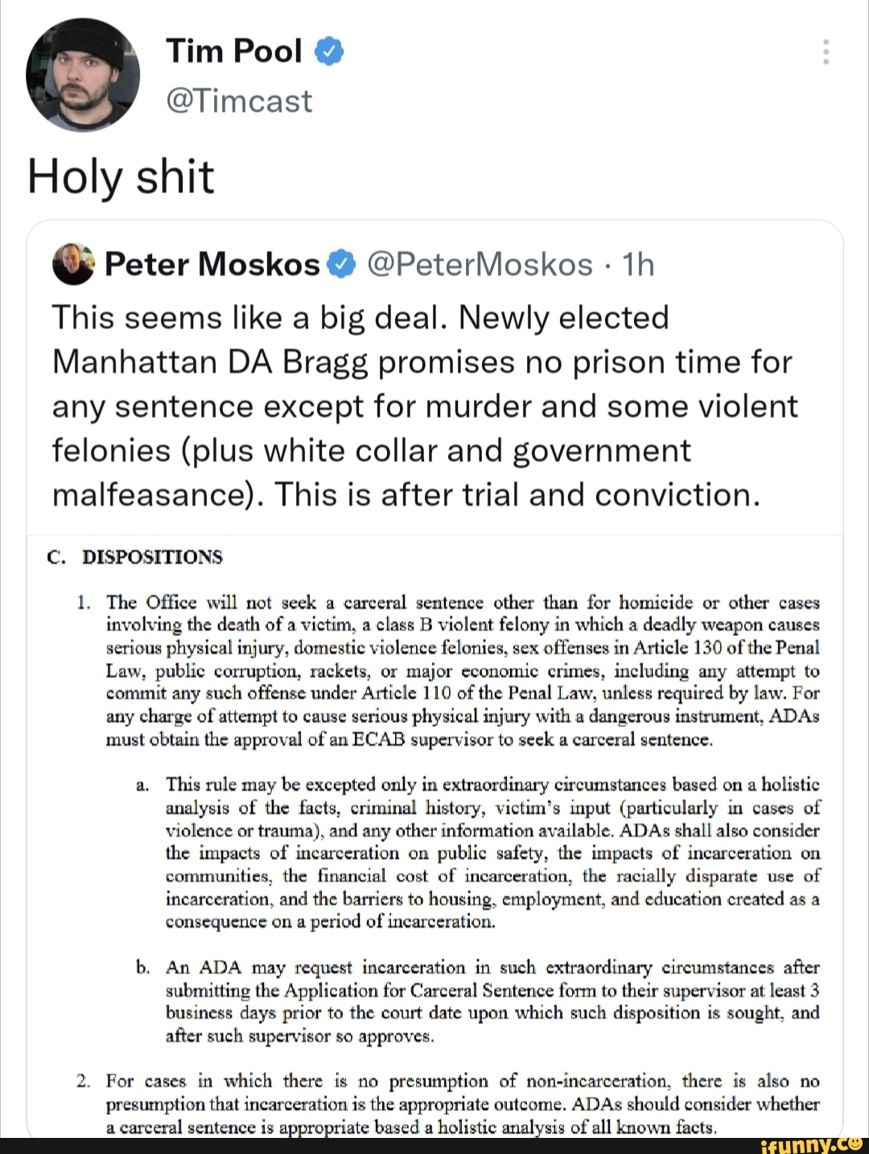Open tweet options via the vertical ellipsis
Image resolution: width=869 pixels, height=1154 pixels.
click(826, 52)
